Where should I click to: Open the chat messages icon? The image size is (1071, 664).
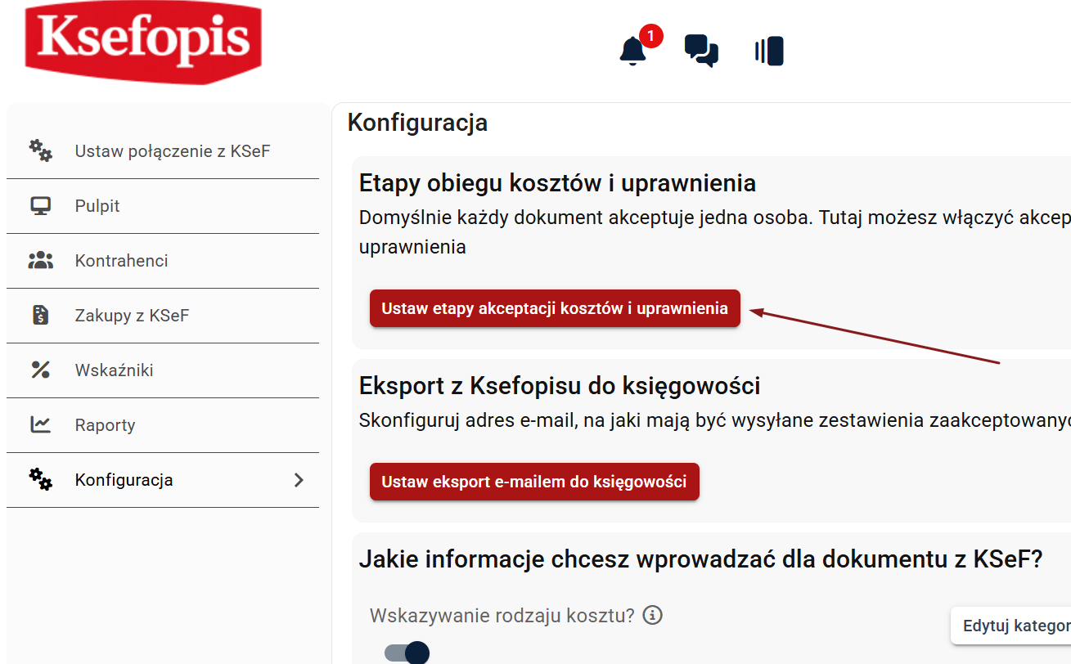click(x=701, y=51)
